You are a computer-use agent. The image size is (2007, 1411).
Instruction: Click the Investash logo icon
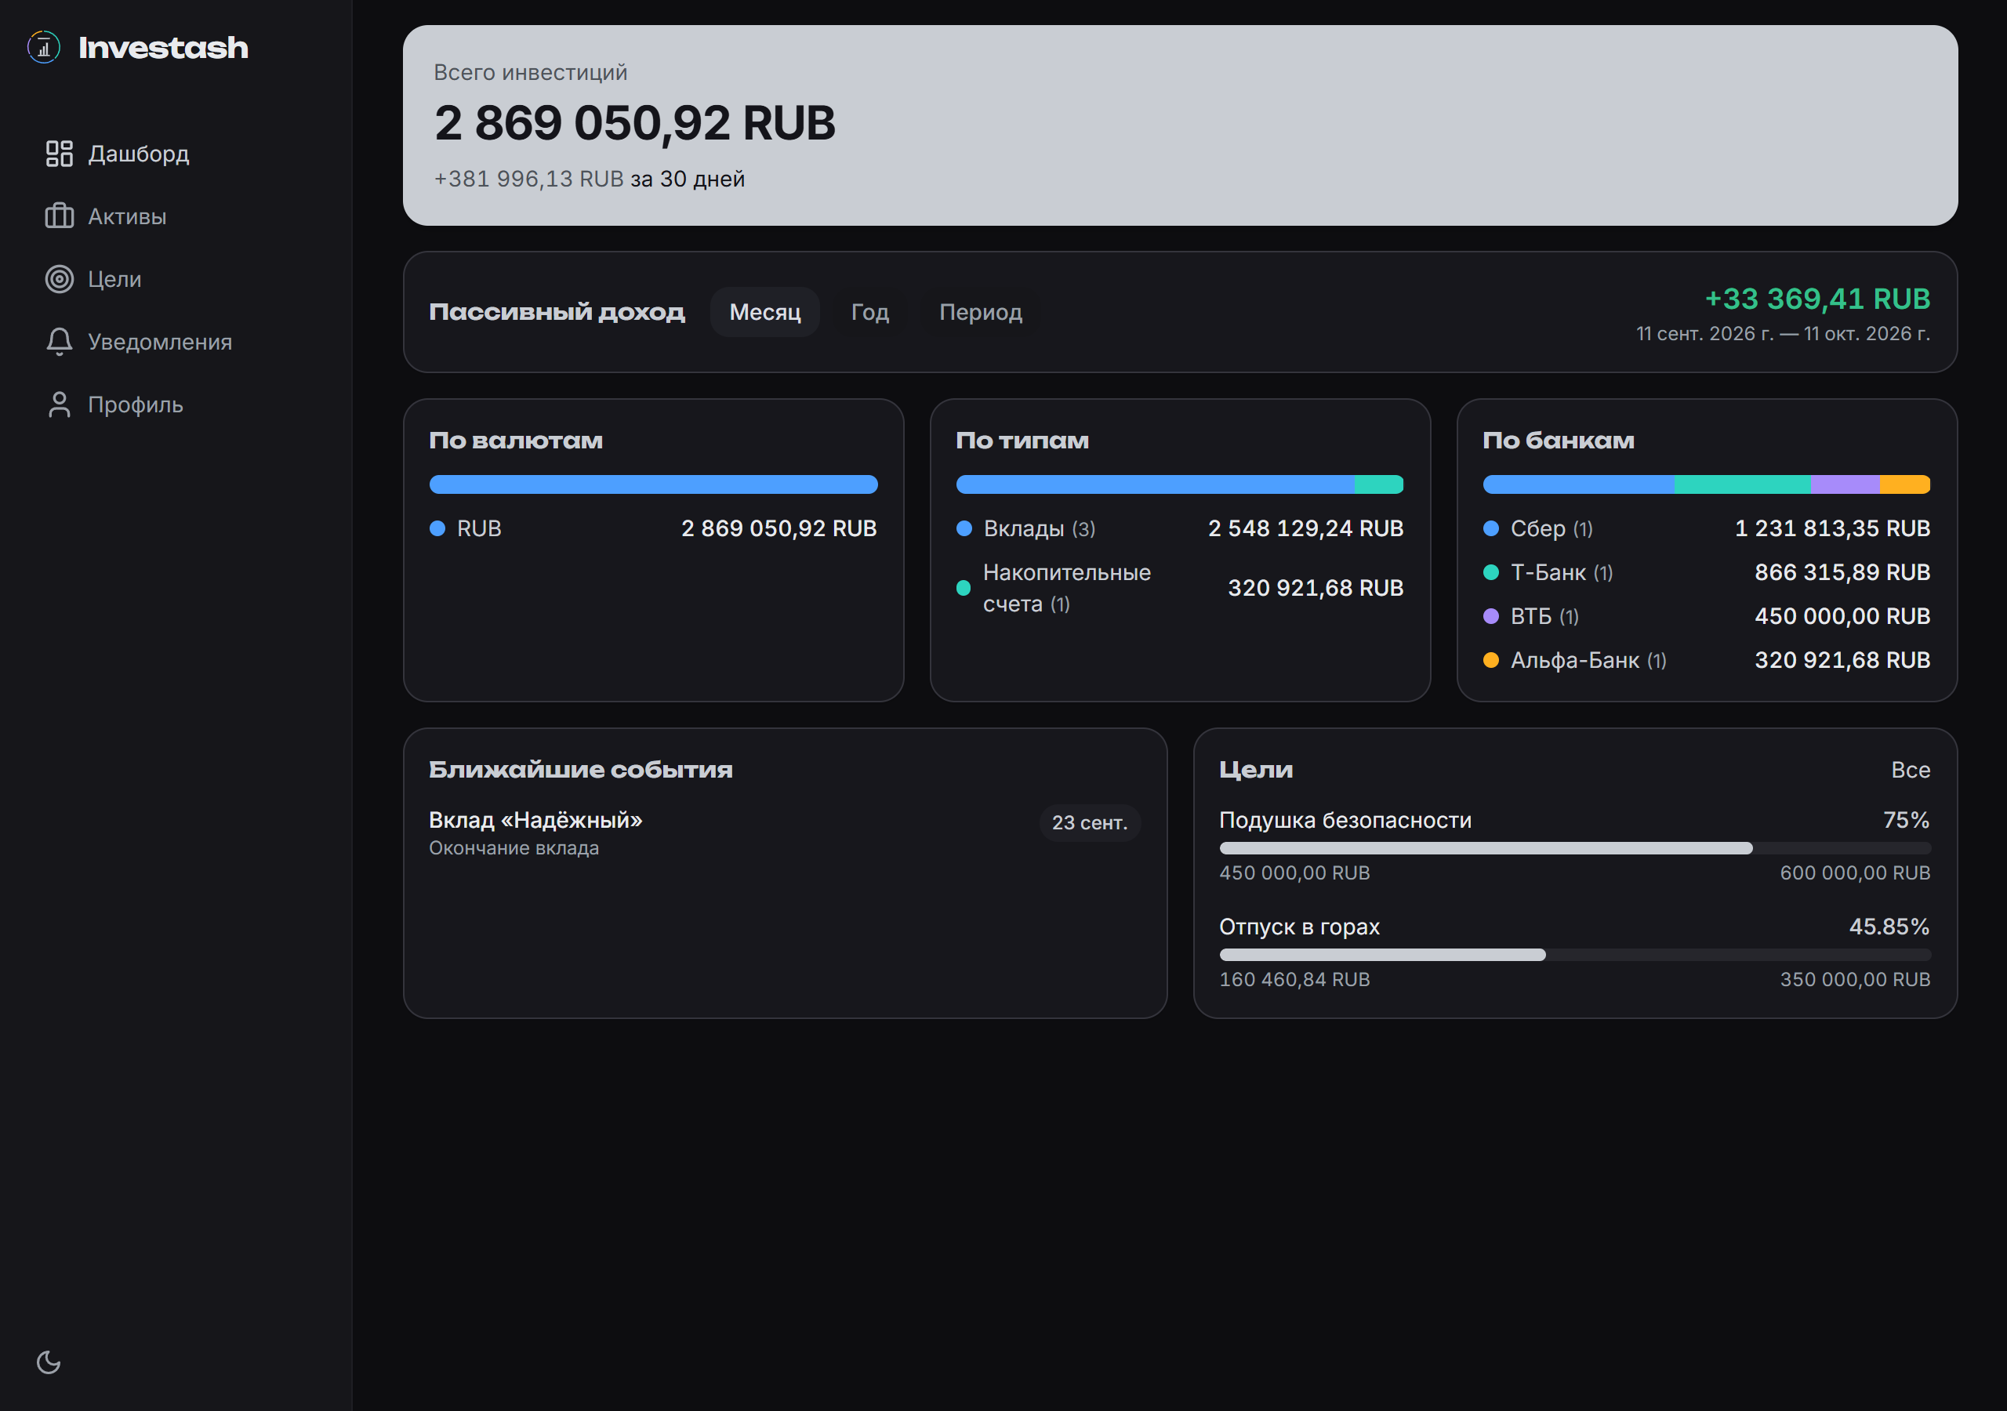[x=44, y=47]
